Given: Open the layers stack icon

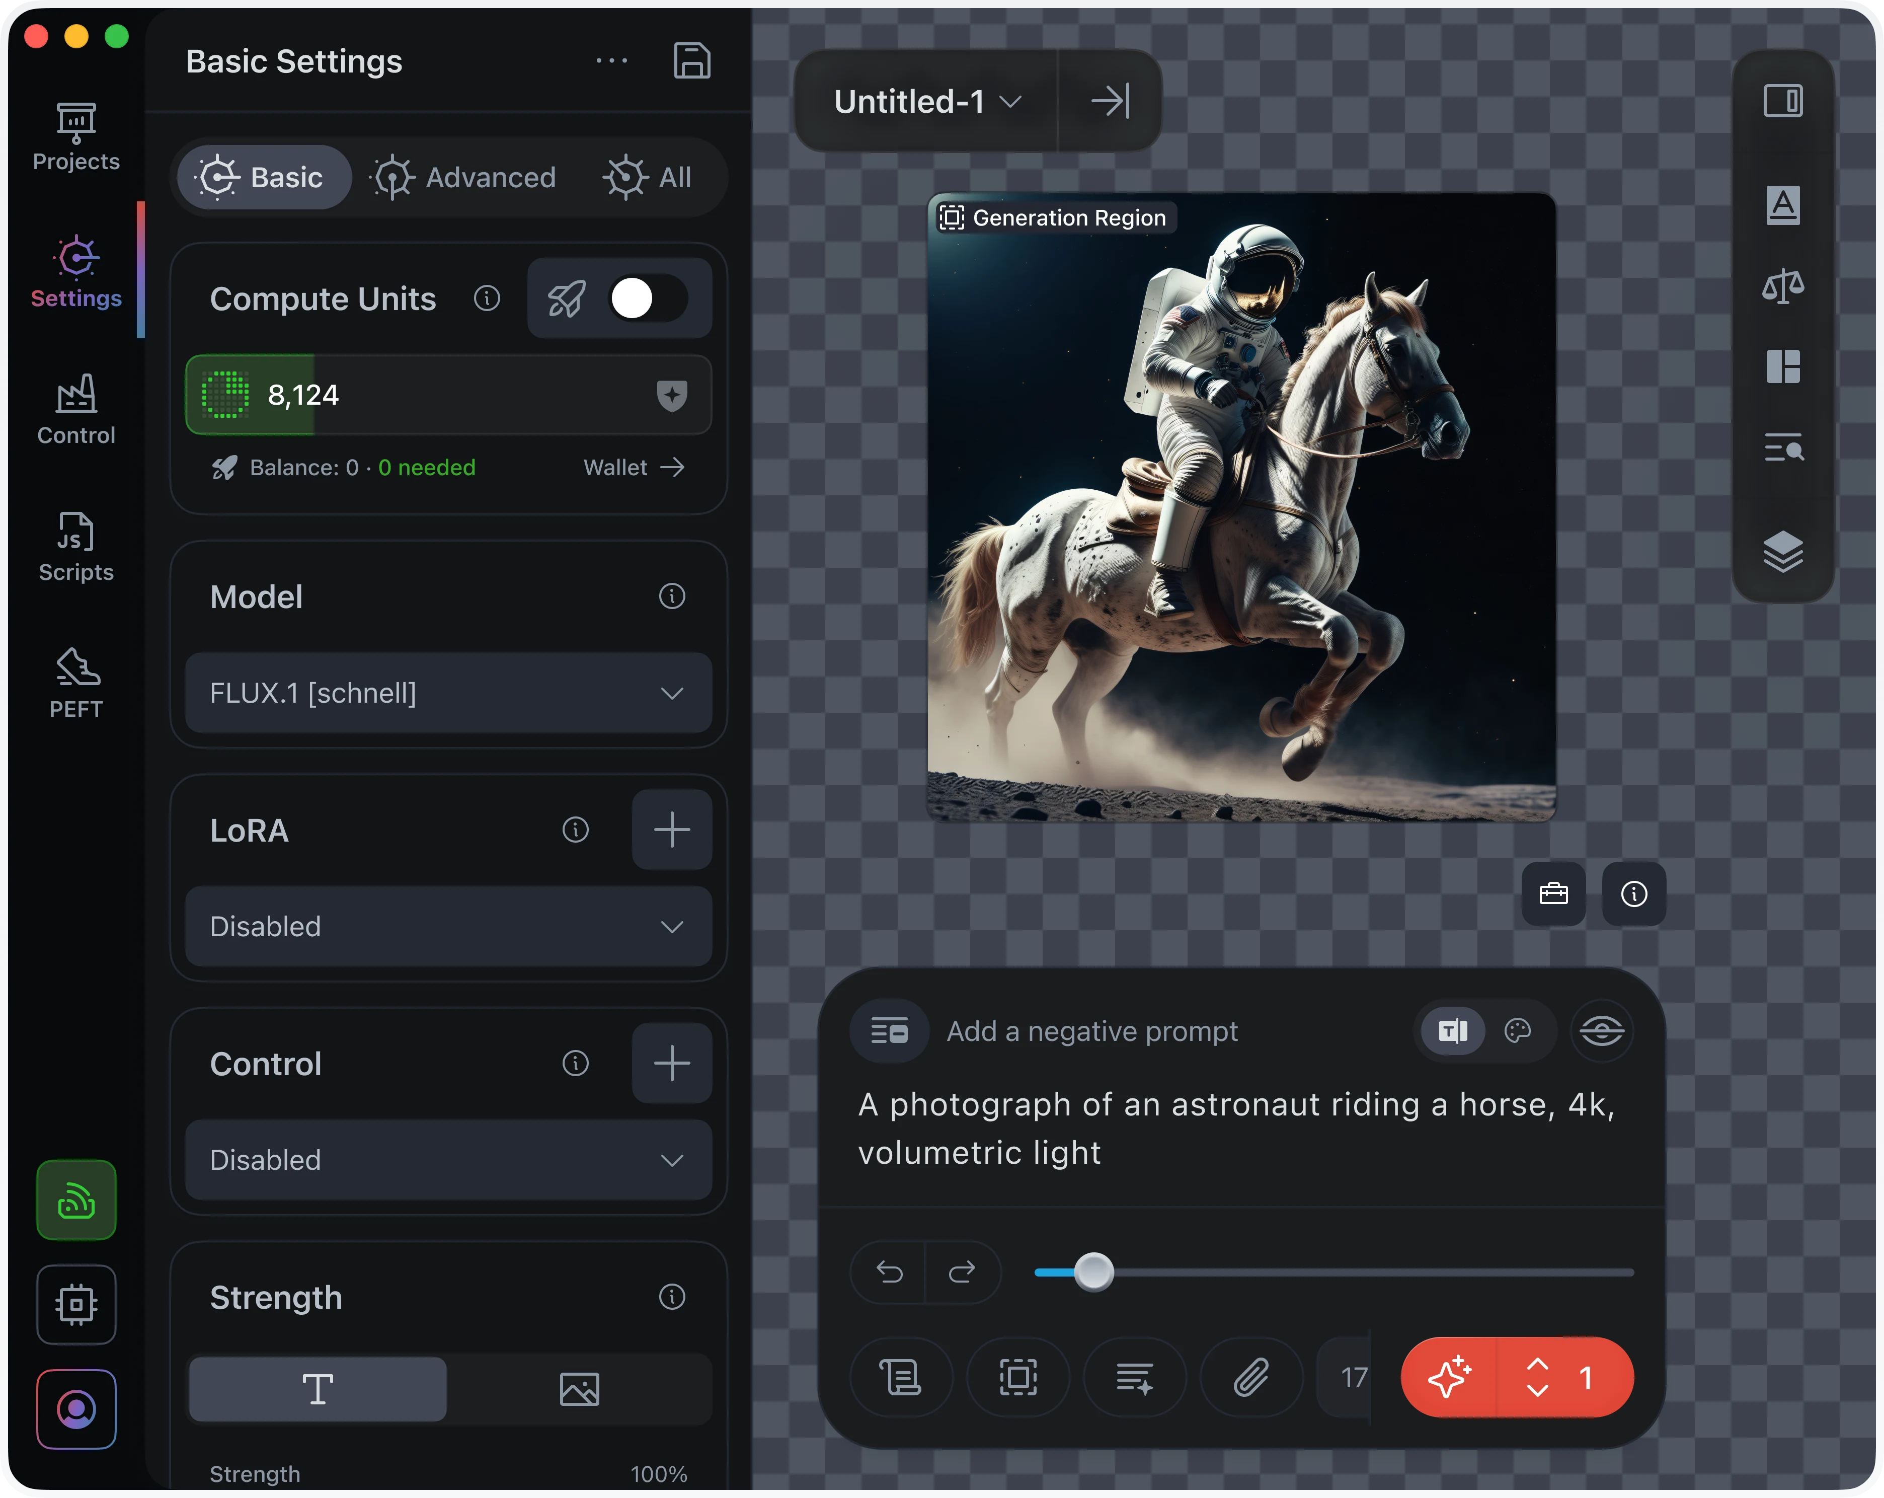Looking at the screenshot, I should pos(1783,552).
